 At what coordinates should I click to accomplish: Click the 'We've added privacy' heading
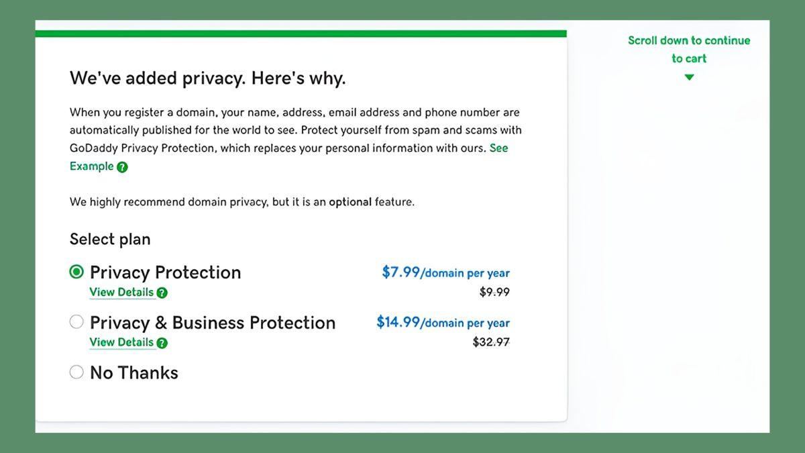click(207, 79)
